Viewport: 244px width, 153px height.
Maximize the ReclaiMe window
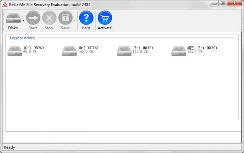[x=223, y=3]
